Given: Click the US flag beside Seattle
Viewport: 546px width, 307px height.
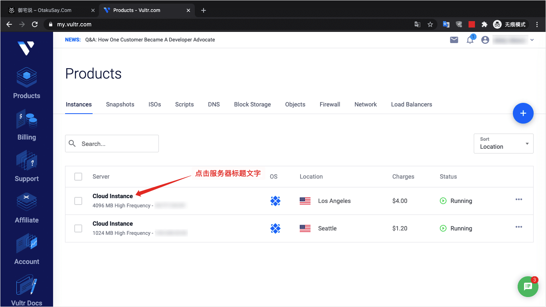Looking at the screenshot, I should (x=305, y=228).
